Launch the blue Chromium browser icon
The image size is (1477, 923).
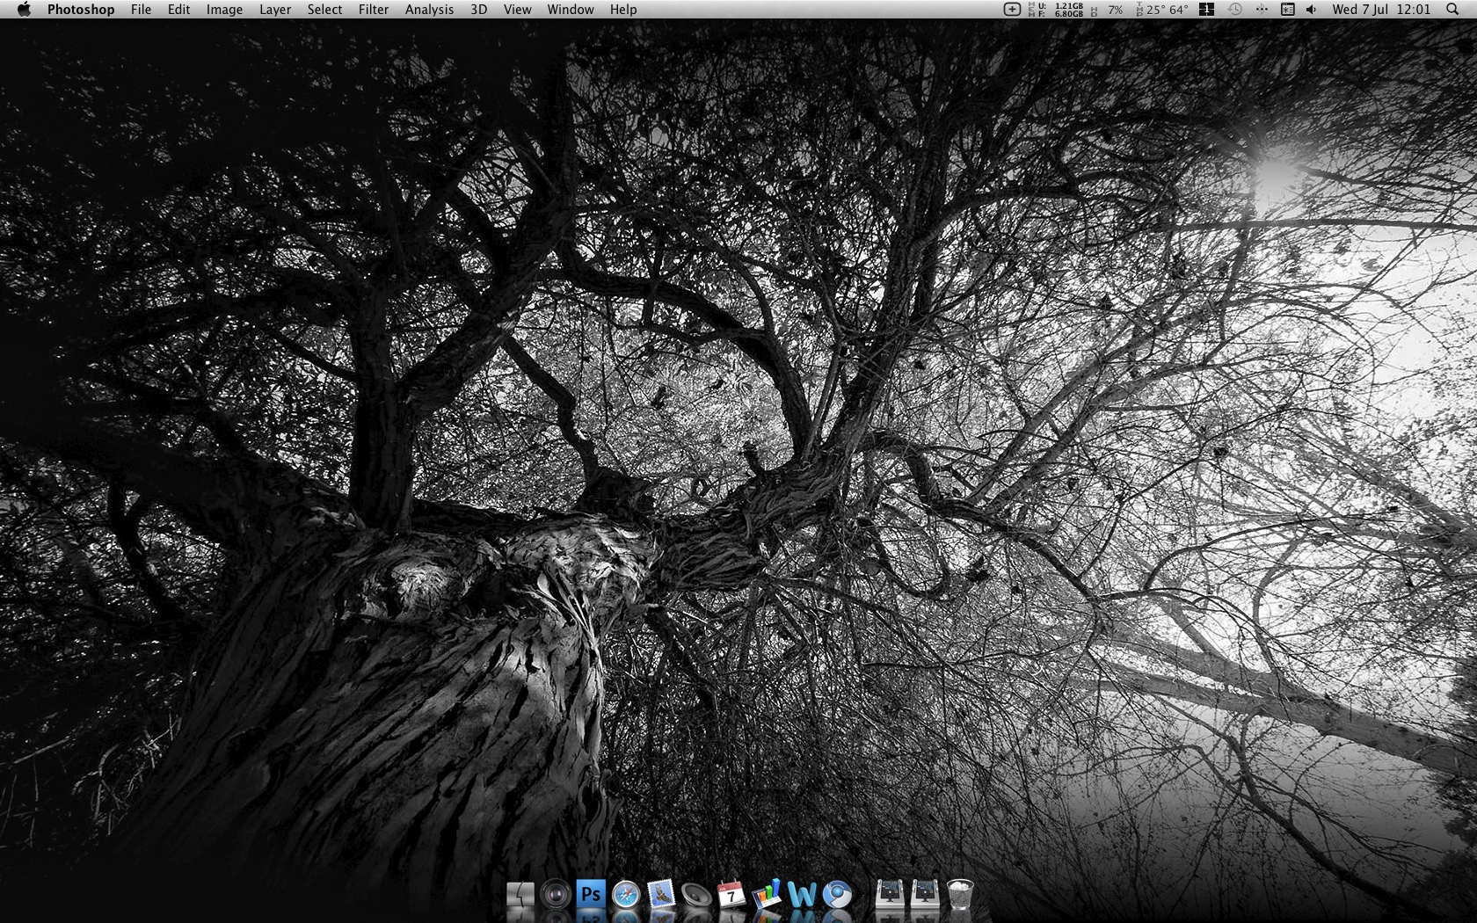(x=837, y=895)
